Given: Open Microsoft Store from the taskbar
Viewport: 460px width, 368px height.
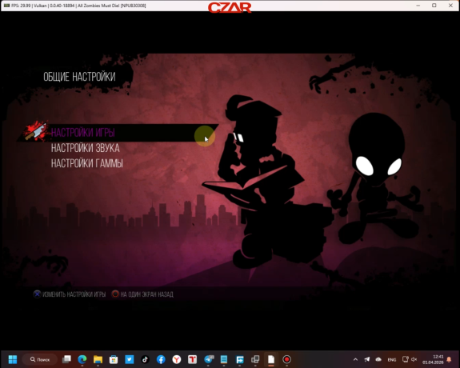Looking at the screenshot, I should (x=114, y=359).
